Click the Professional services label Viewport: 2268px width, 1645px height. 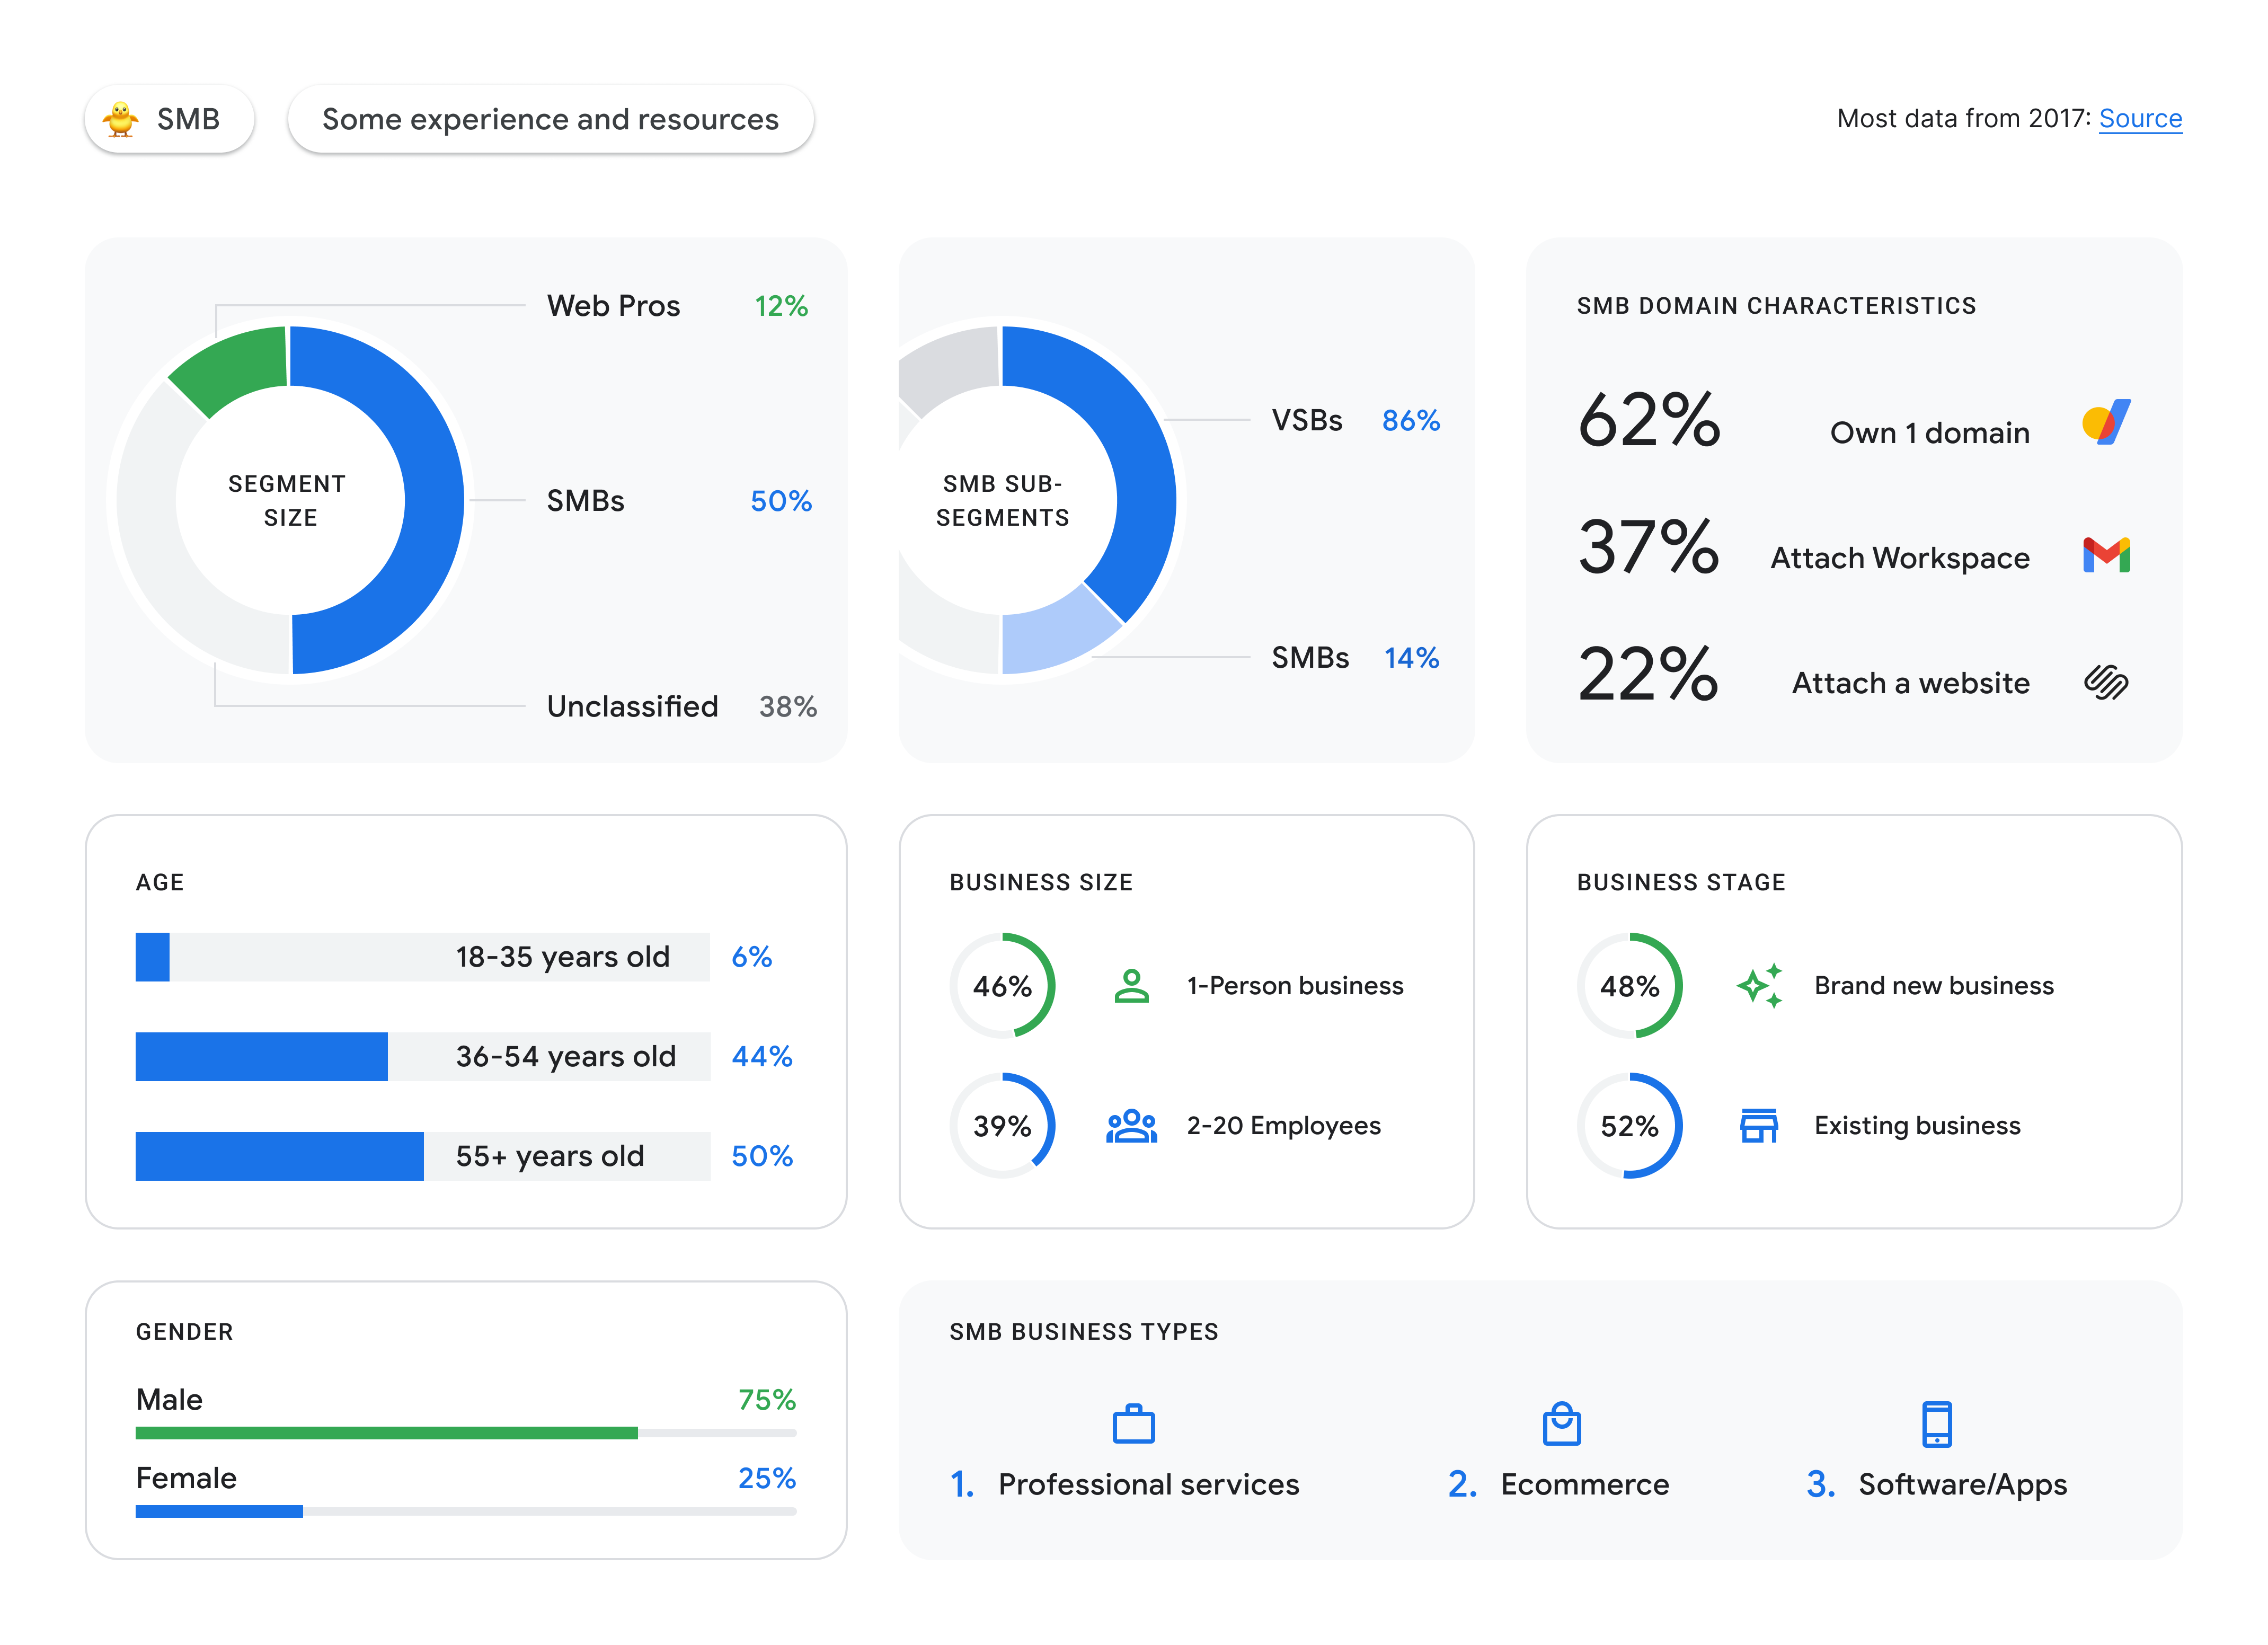1148,1485
